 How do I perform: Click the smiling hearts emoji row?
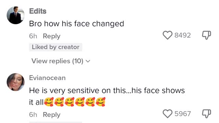(x=75, y=102)
